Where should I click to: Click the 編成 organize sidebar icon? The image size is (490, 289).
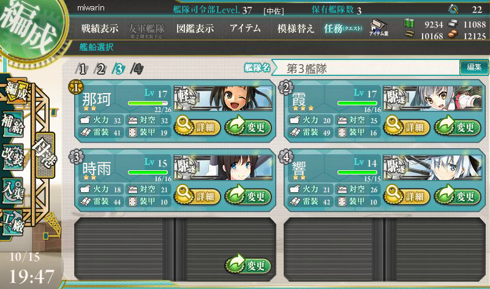click(17, 90)
